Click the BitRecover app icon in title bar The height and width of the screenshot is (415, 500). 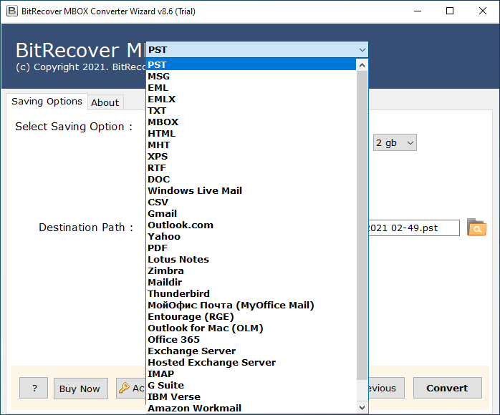pos(10,11)
